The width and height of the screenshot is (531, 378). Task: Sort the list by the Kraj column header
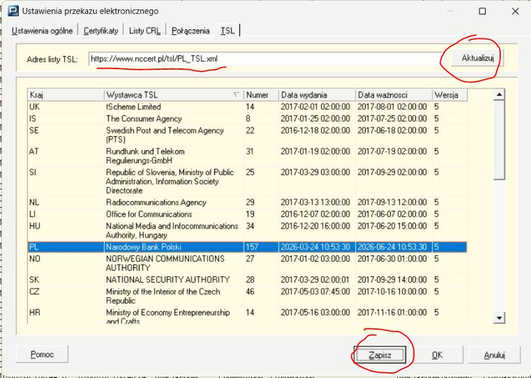click(65, 95)
